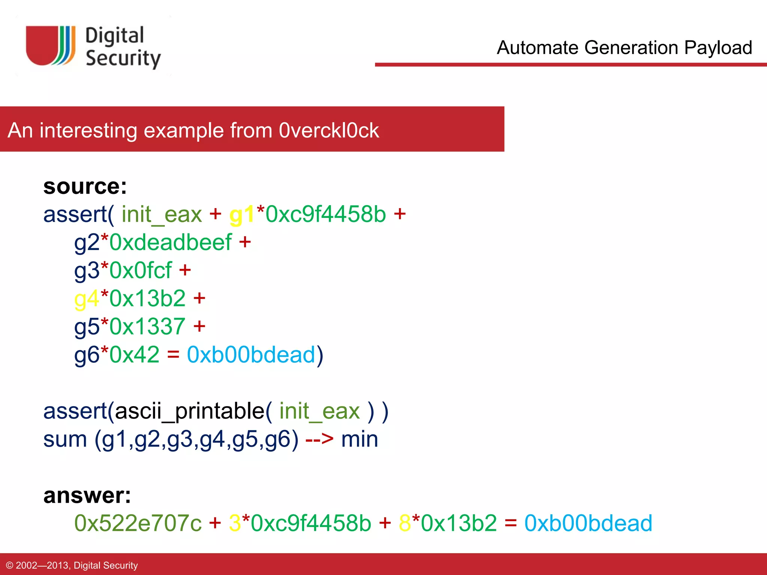The width and height of the screenshot is (767, 575).
Task: Click the 'assert(ascii_printable( init_eax ) )' line
Action: [x=216, y=411]
